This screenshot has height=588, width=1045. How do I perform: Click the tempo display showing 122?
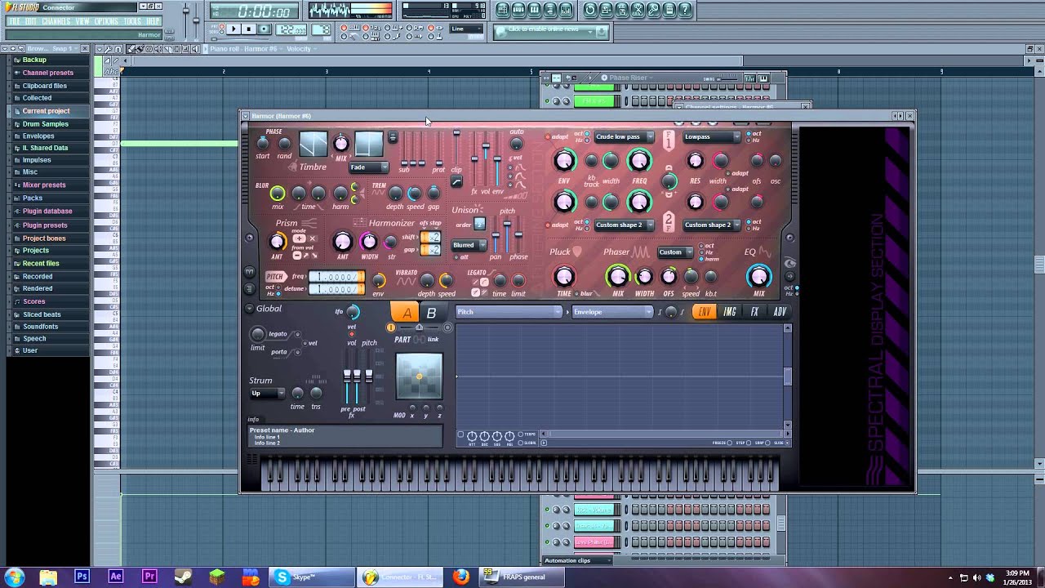click(x=290, y=29)
